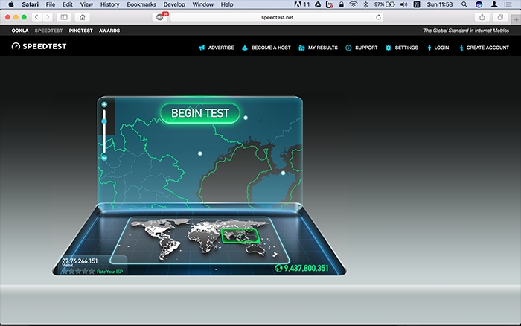Select the server dot nearest BEGIN TEST

pyautogui.click(x=246, y=118)
